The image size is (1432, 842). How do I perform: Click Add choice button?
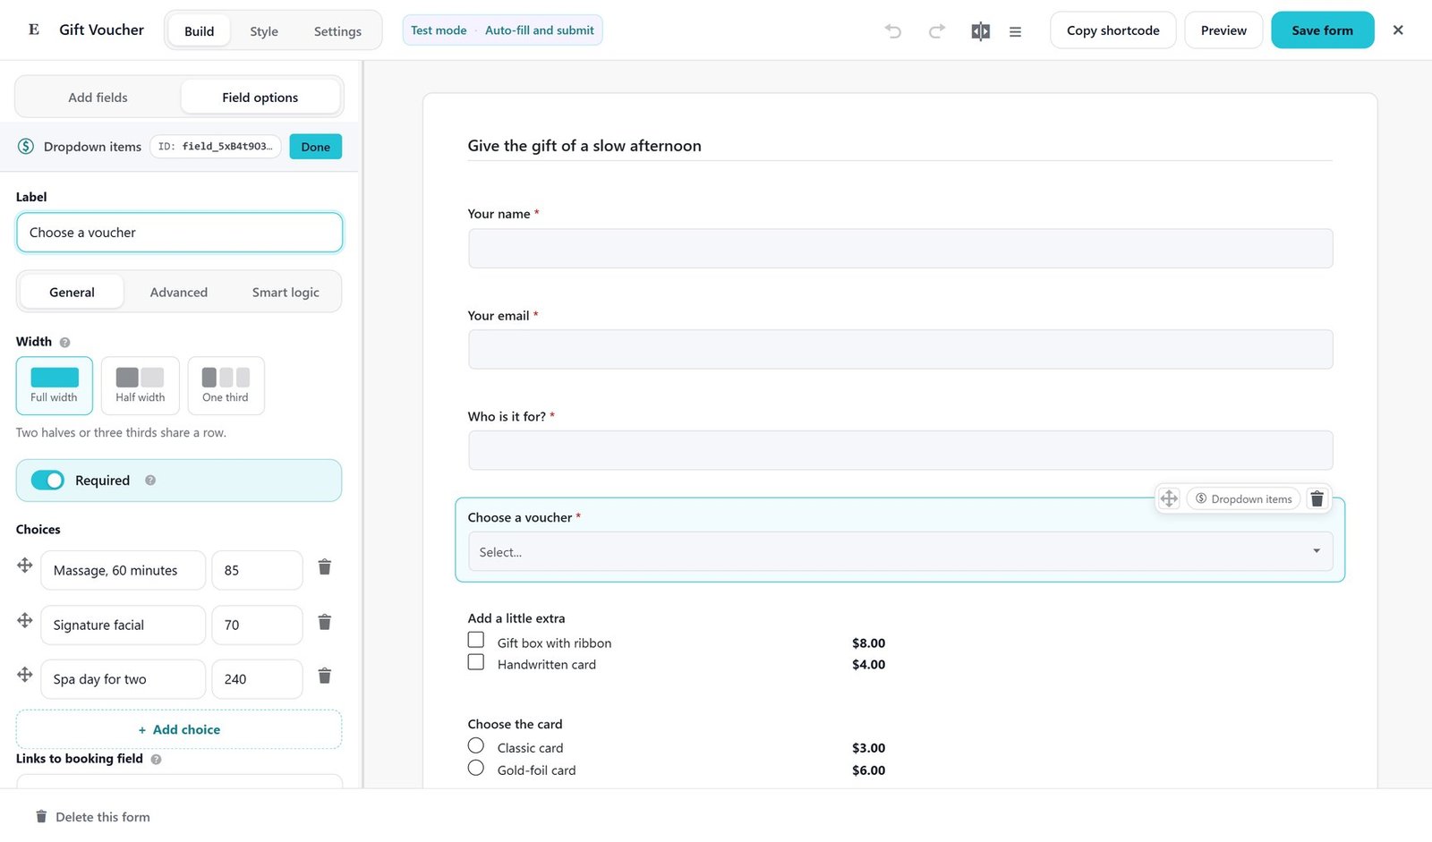point(179,729)
